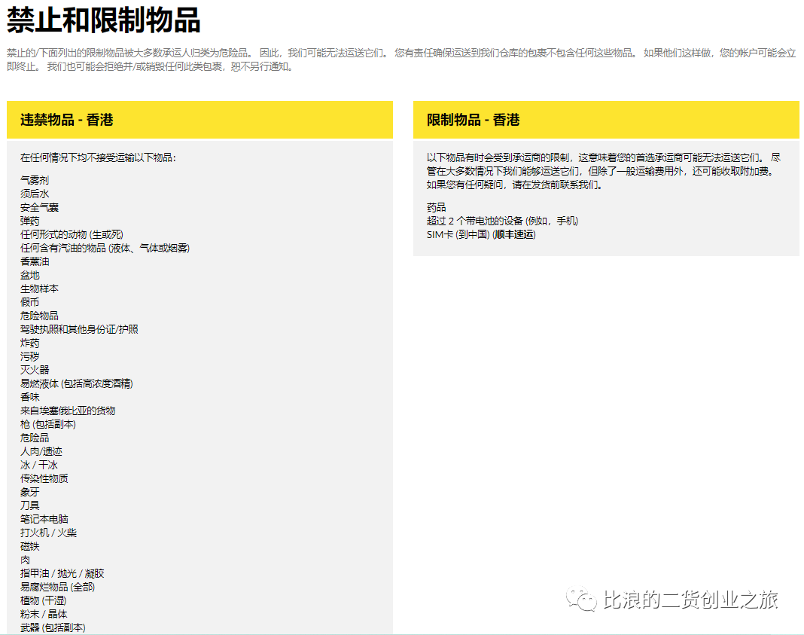Click the list item 危险品
Screen dimensions: 804x635
point(35,438)
